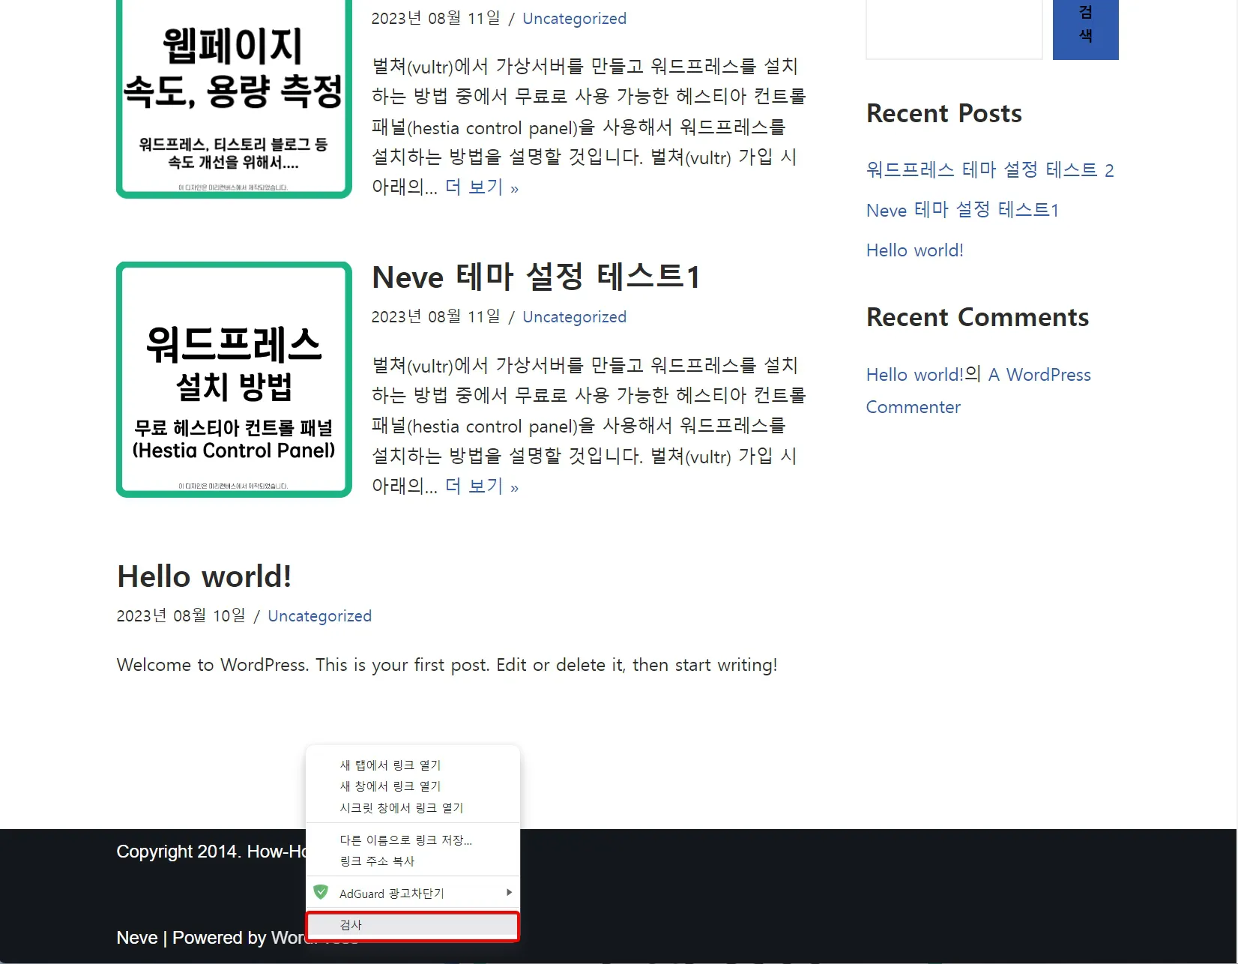Select 링크 주소 복사 menu item
Image resolution: width=1238 pixels, height=964 pixels.
413,861
